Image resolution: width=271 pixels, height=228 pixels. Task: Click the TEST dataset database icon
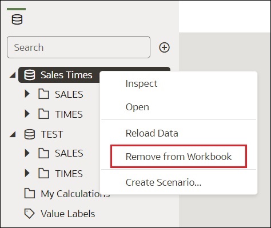click(x=30, y=134)
